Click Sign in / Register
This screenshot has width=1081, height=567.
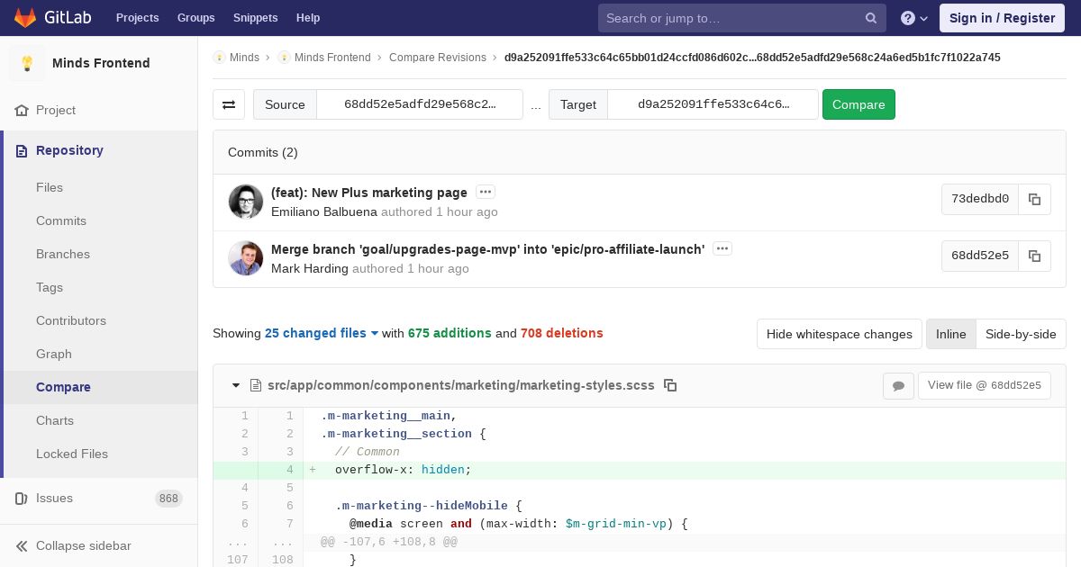tap(1002, 18)
